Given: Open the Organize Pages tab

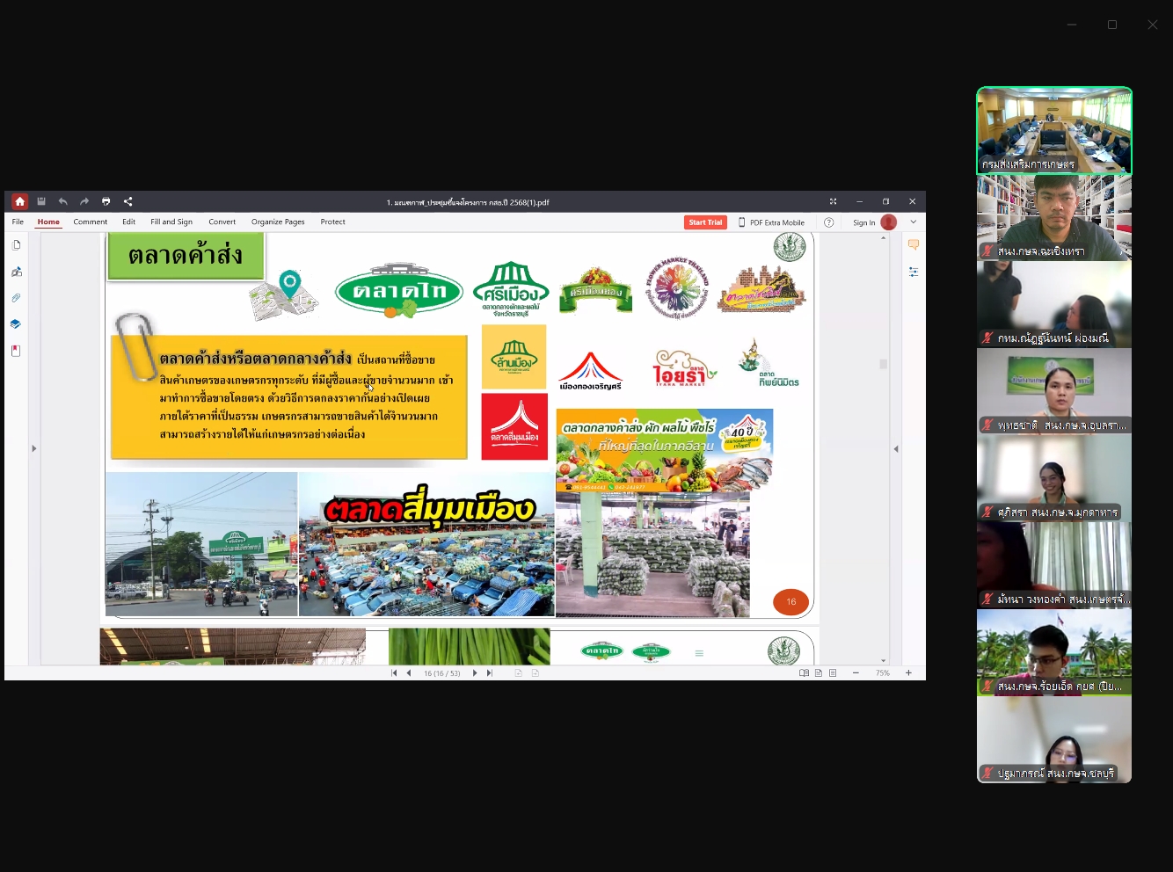Looking at the screenshot, I should pyautogui.click(x=278, y=222).
